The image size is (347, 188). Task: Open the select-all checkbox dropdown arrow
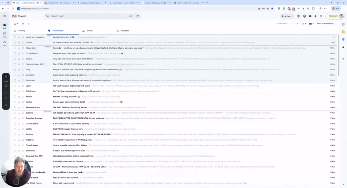pos(18,24)
